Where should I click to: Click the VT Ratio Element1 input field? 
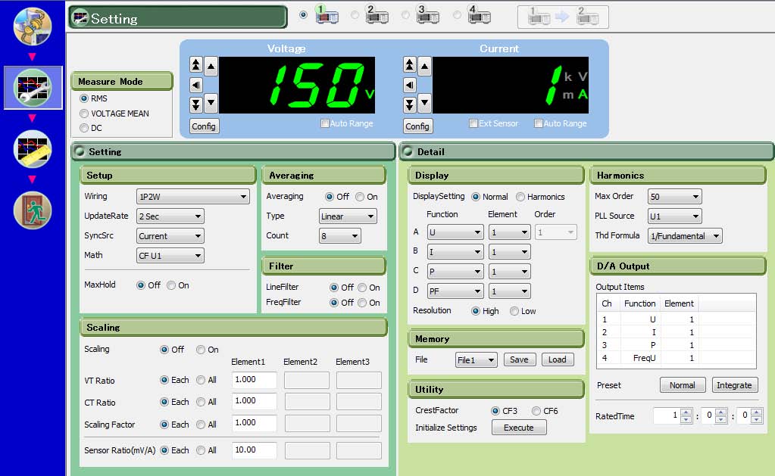point(254,380)
